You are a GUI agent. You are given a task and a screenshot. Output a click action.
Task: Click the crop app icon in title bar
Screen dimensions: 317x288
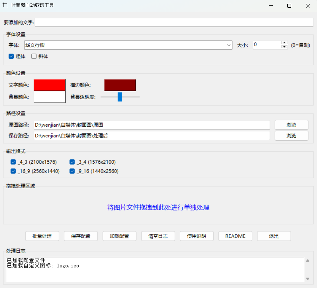5,6
